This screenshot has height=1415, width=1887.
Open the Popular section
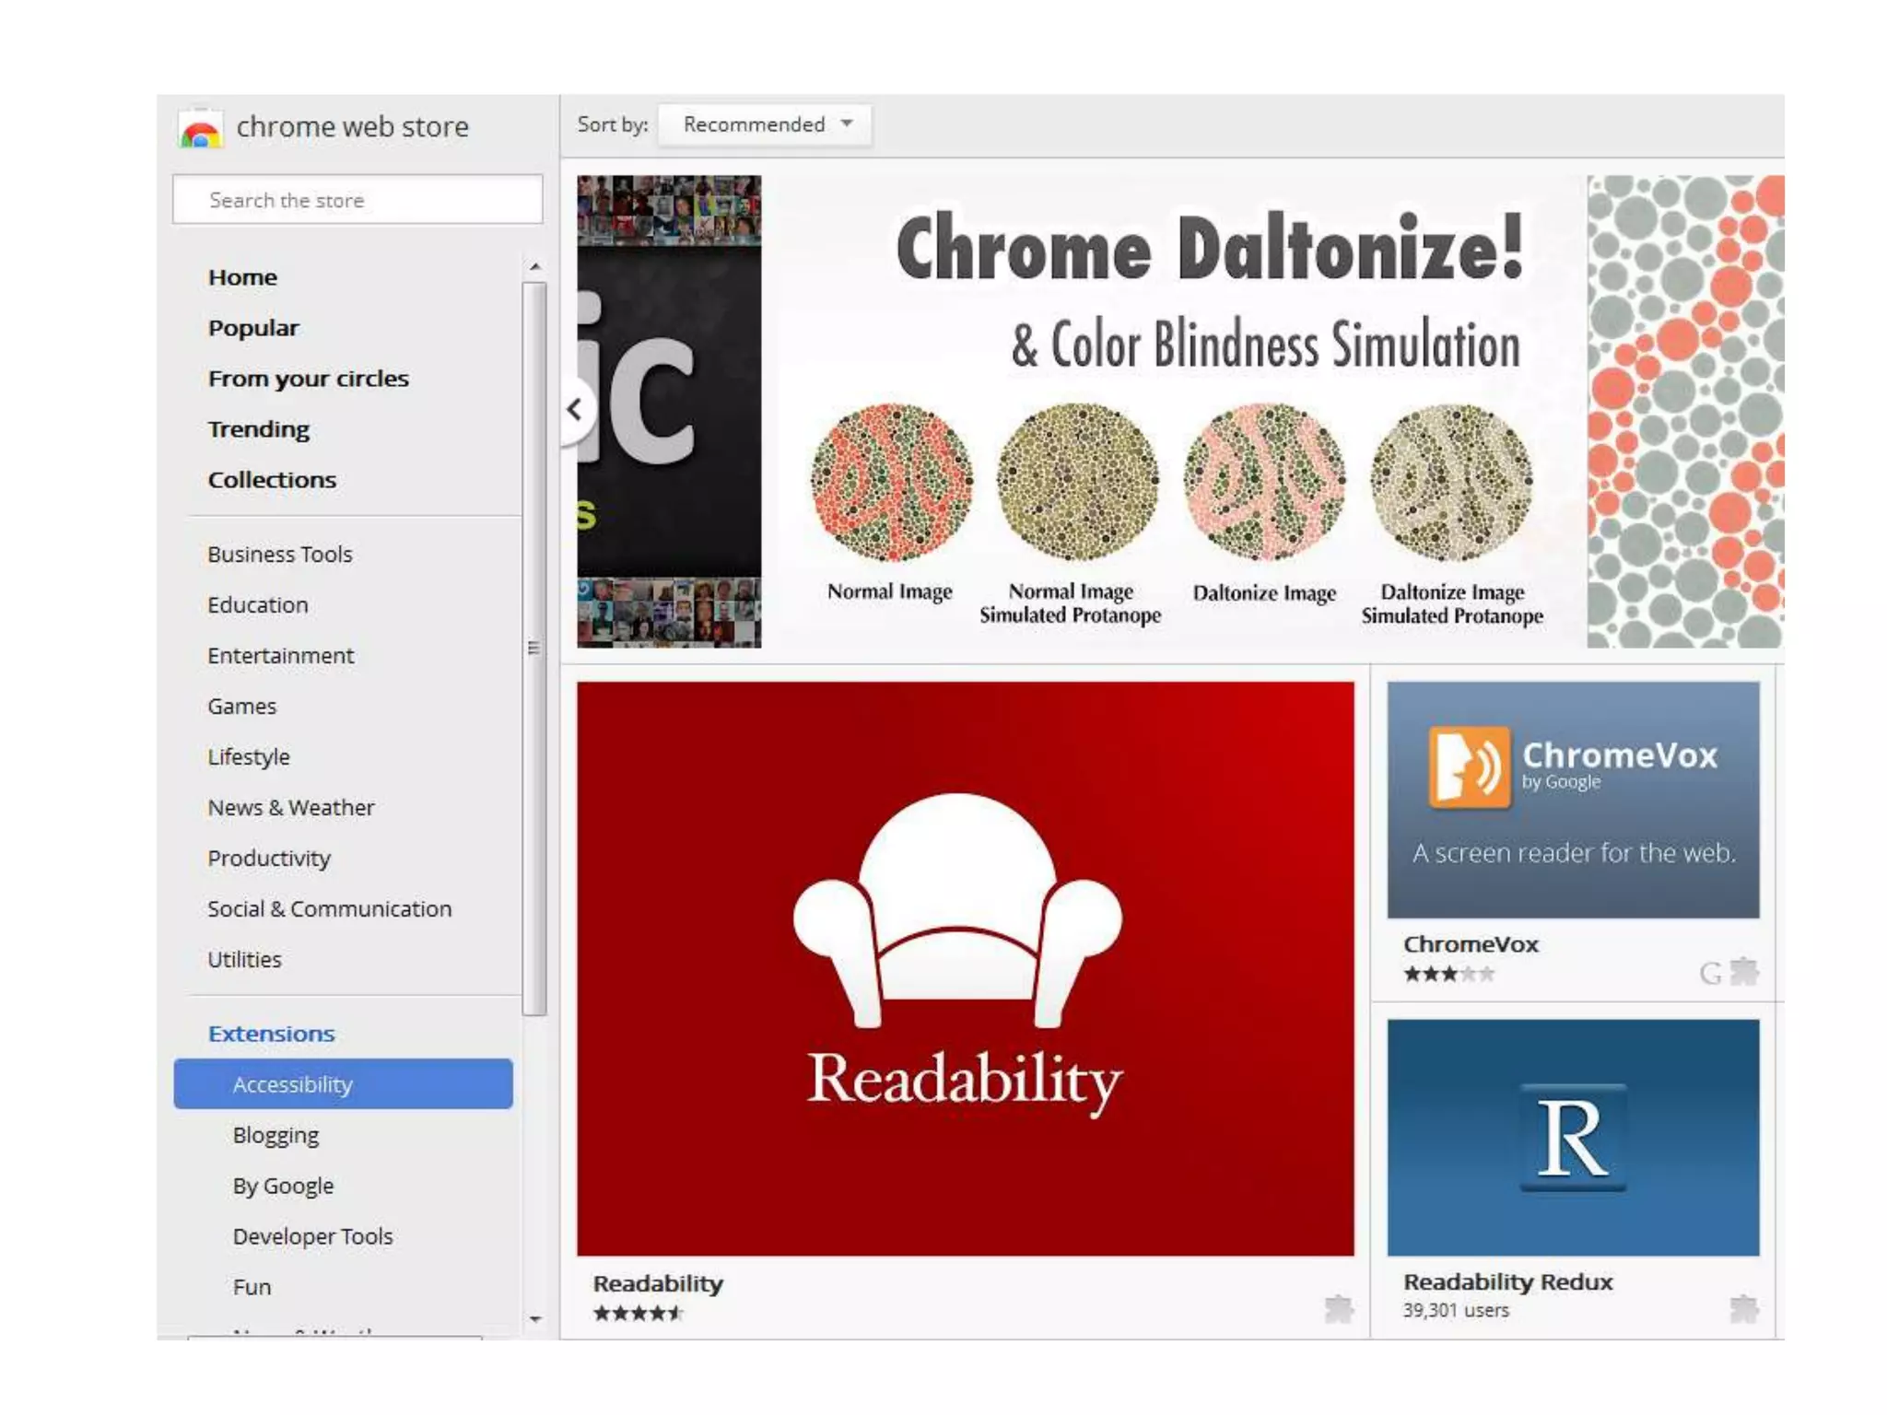(253, 328)
